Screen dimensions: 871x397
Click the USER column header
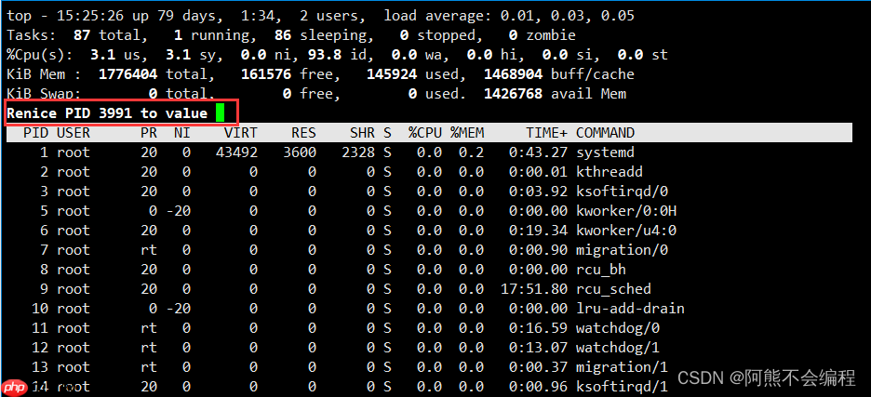point(74,133)
